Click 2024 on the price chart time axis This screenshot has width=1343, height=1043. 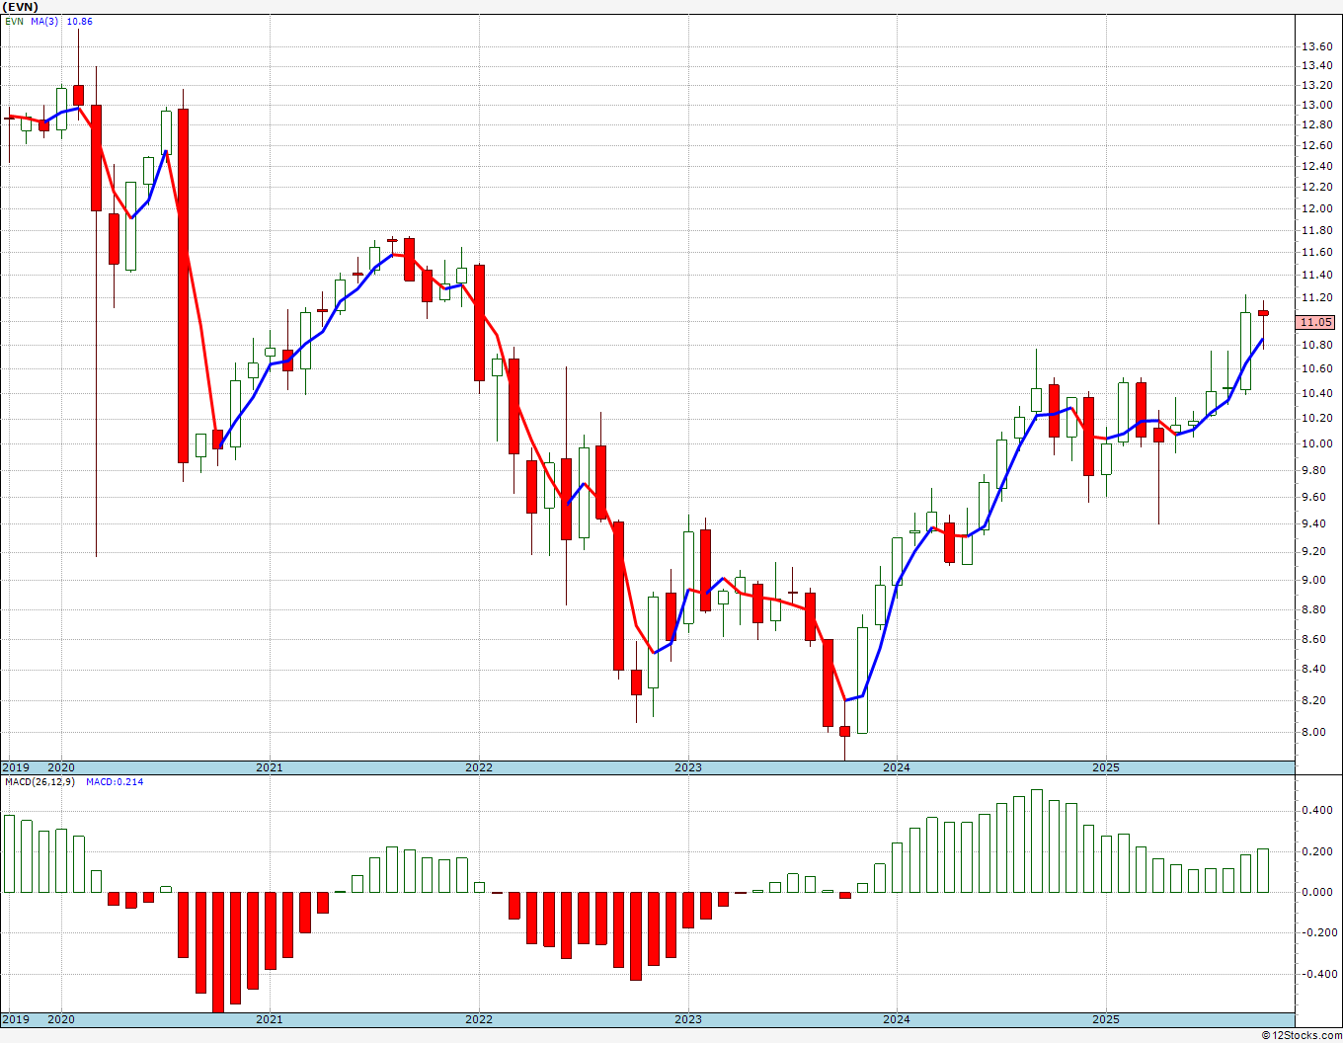coord(897,767)
